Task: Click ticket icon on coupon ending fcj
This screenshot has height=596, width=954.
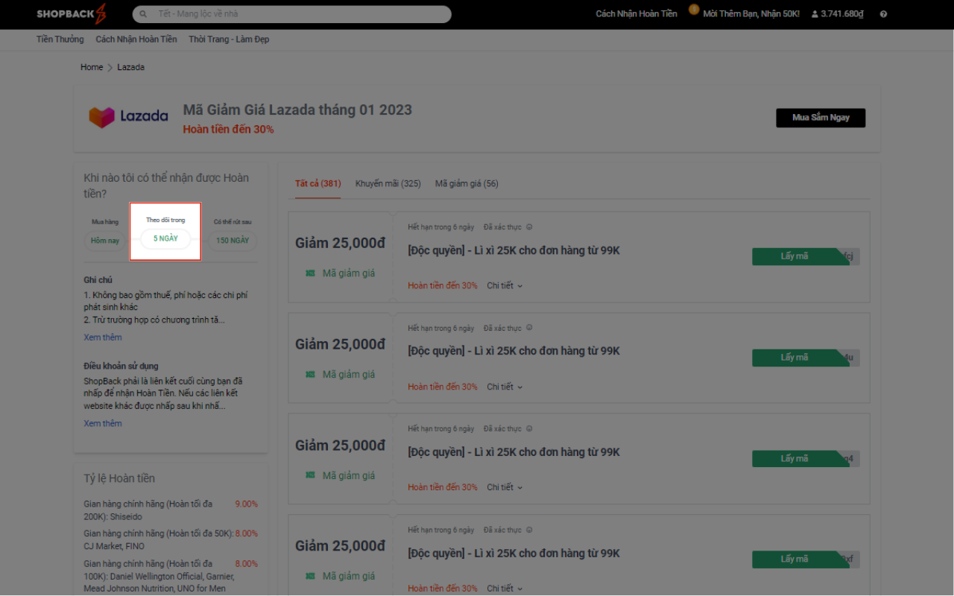Action: point(310,273)
